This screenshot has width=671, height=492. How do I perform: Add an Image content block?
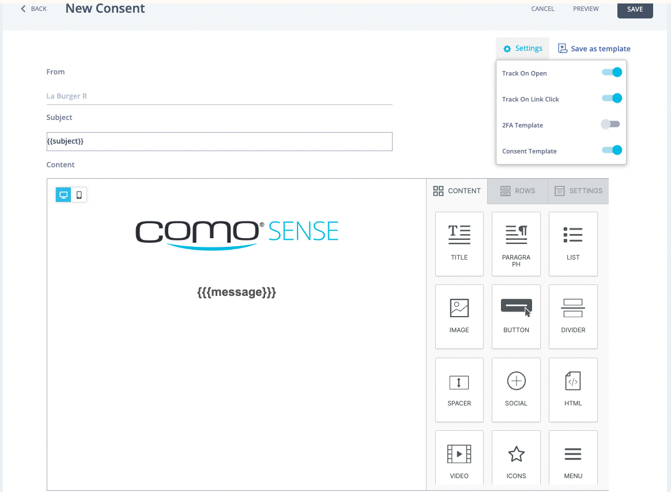[459, 317]
